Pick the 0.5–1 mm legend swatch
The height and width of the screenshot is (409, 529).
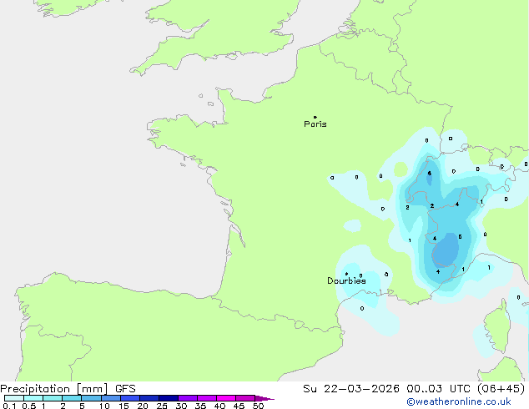pos(33,398)
